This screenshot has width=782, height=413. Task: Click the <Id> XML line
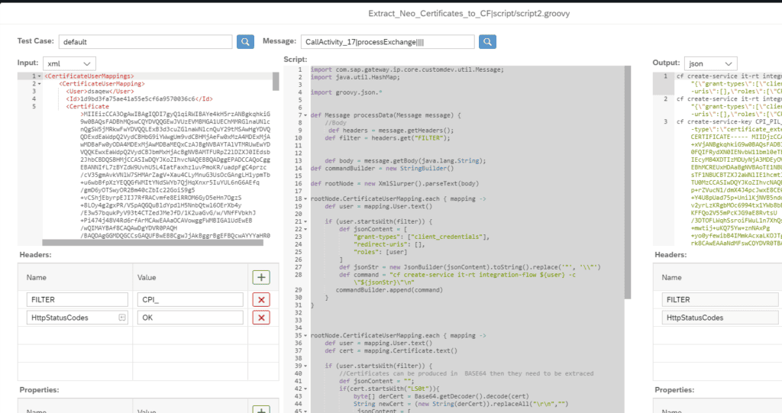tap(139, 99)
